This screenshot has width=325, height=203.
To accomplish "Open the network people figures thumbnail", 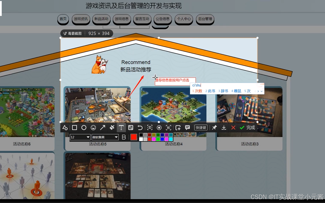I will pyautogui.click(x=27, y=176).
